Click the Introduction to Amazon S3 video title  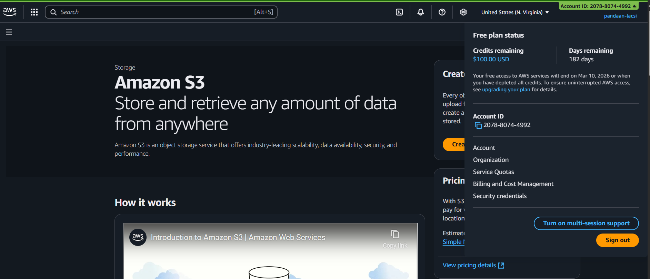238,237
